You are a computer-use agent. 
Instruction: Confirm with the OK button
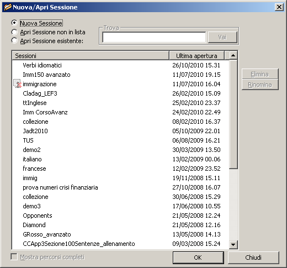tap(198, 258)
